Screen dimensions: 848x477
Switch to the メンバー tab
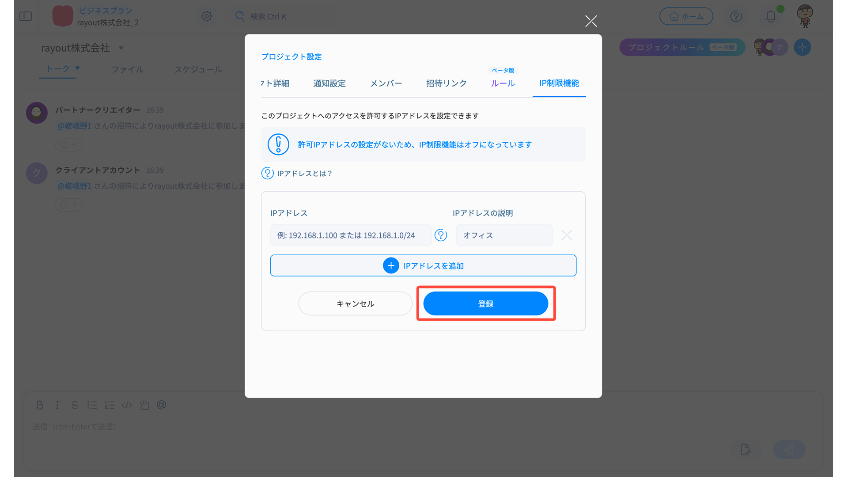tap(386, 83)
